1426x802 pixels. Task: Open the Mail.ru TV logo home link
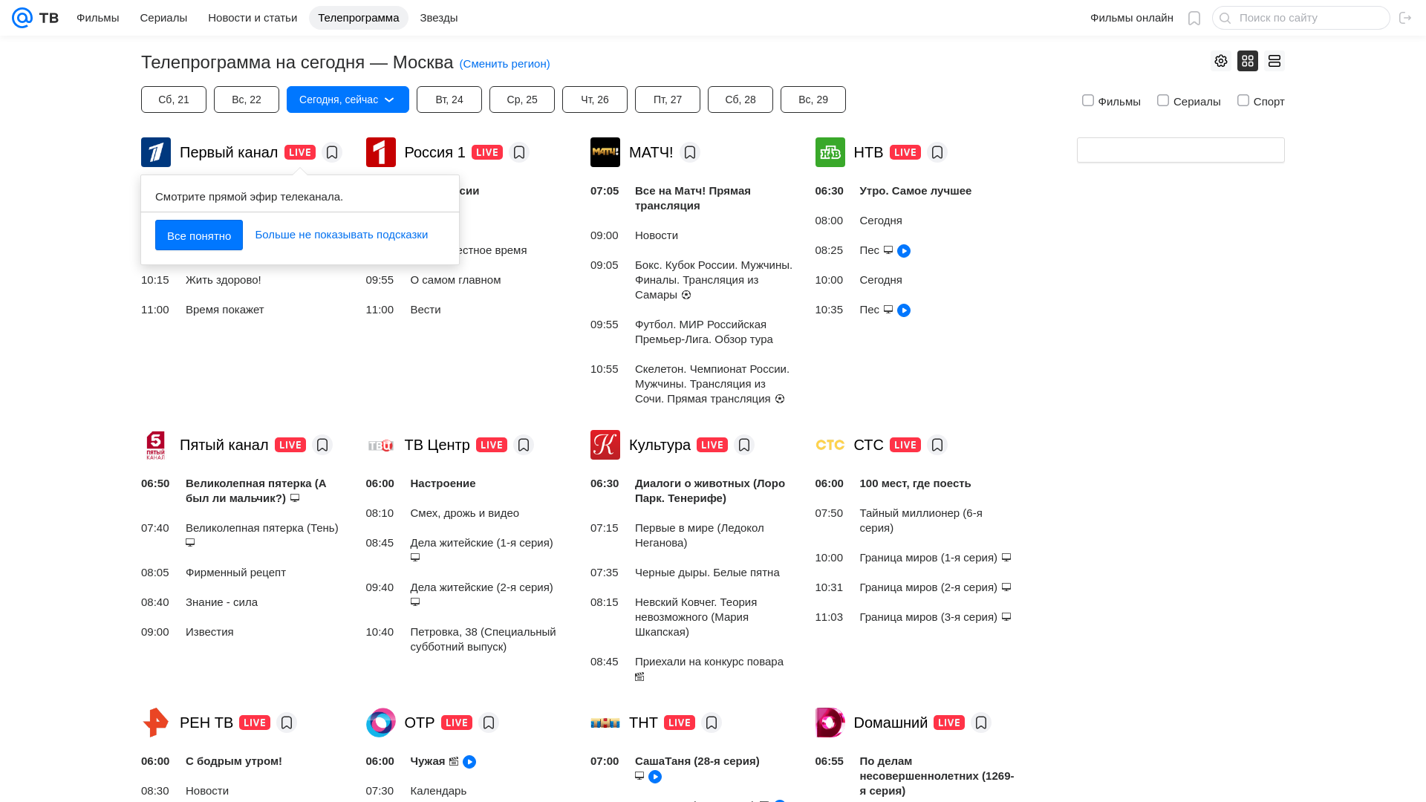(35, 18)
